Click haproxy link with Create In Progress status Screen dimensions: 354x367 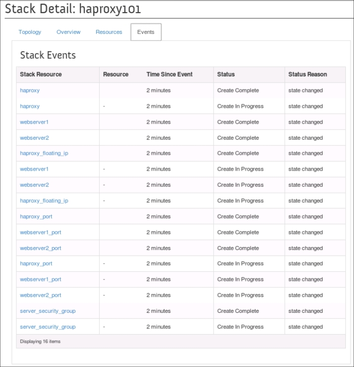click(x=30, y=106)
